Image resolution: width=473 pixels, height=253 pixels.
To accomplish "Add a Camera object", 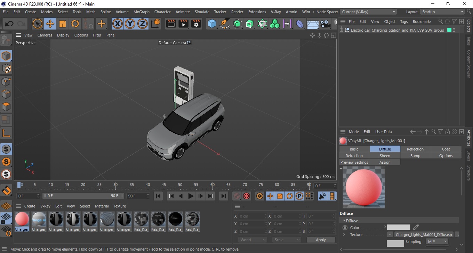I will [325, 24].
